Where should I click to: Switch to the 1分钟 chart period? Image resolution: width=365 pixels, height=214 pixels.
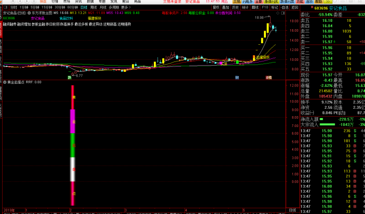click(24, 8)
